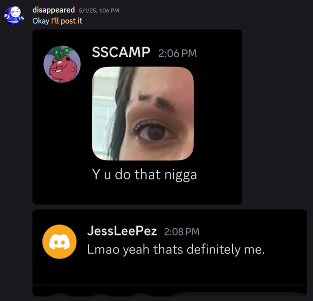The image size is (313, 301).
Task: Click empty black area right of SSCAMP's timestamp
Action: [x=219, y=53]
